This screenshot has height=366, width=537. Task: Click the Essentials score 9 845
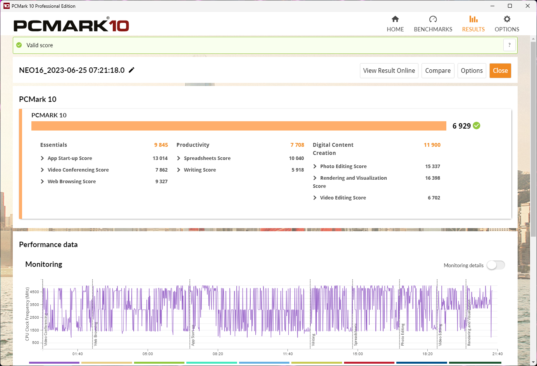tap(161, 145)
